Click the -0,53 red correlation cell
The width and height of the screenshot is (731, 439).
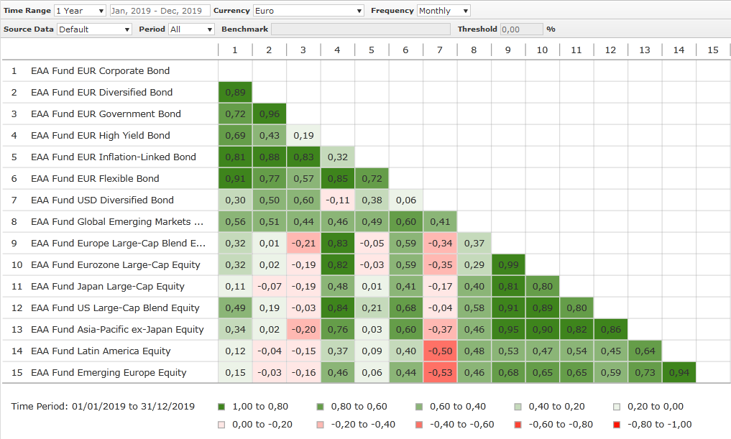pyautogui.click(x=440, y=373)
